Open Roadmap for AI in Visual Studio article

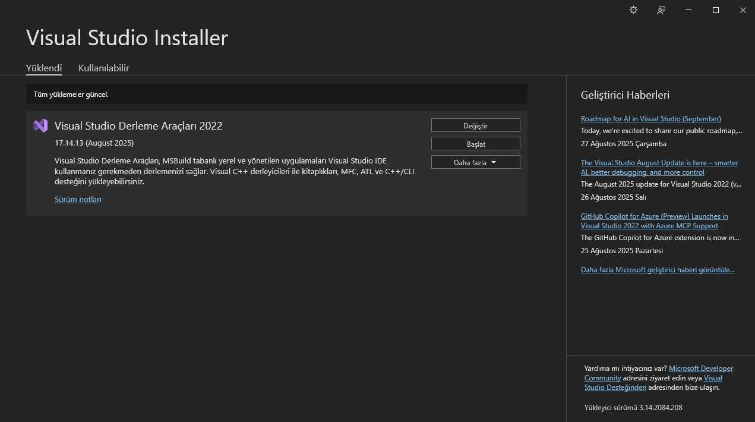pyautogui.click(x=651, y=119)
